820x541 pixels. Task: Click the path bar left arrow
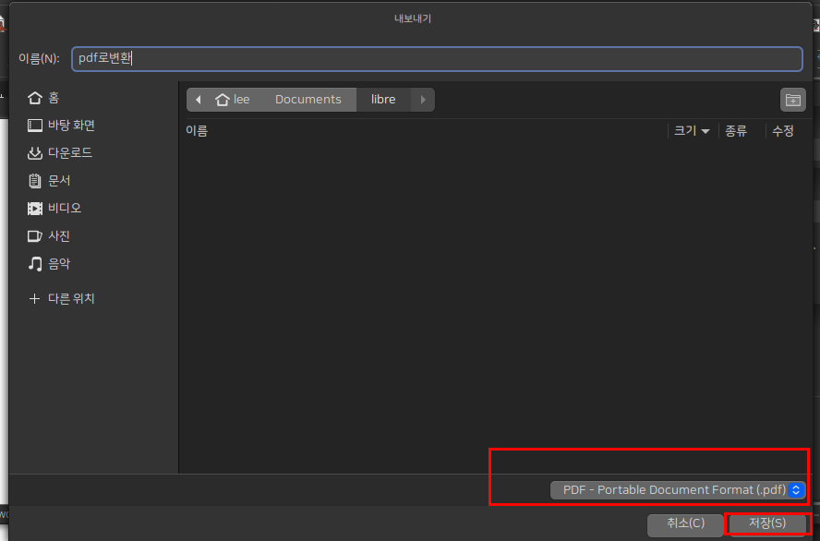click(x=198, y=100)
